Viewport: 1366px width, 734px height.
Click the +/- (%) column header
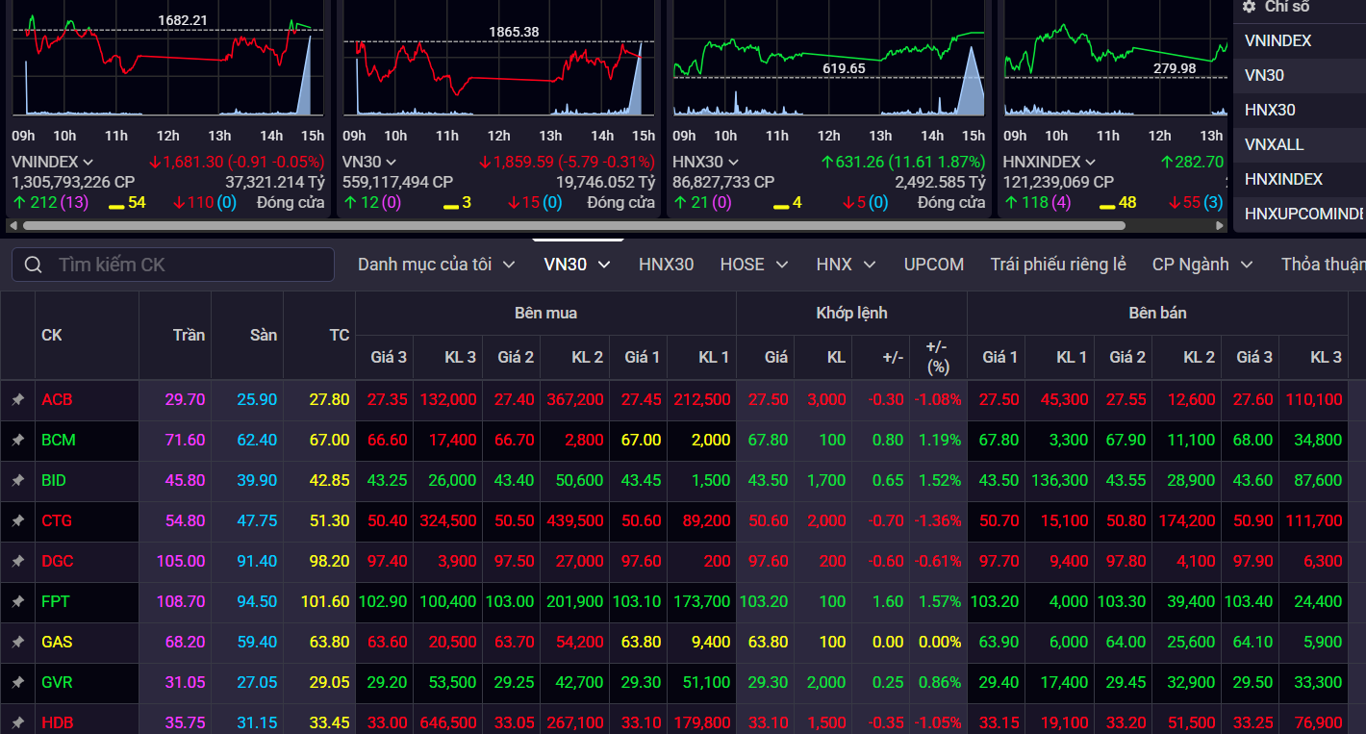click(937, 357)
